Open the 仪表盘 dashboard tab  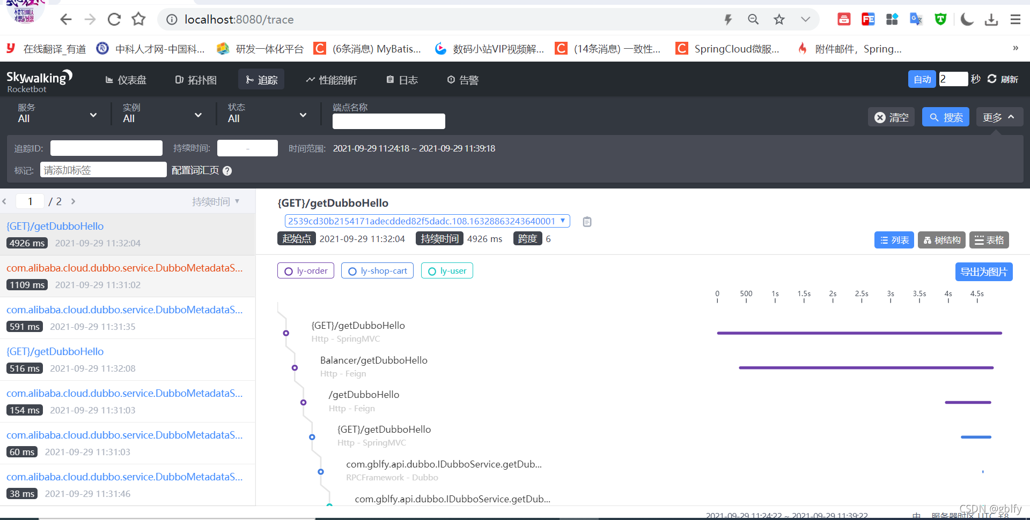tap(126, 80)
